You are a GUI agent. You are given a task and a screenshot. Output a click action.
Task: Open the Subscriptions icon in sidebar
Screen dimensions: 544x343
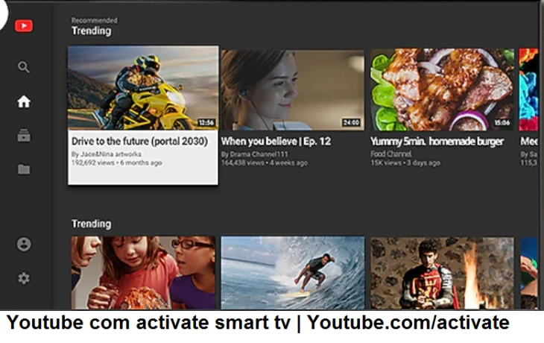[x=24, y=136]
